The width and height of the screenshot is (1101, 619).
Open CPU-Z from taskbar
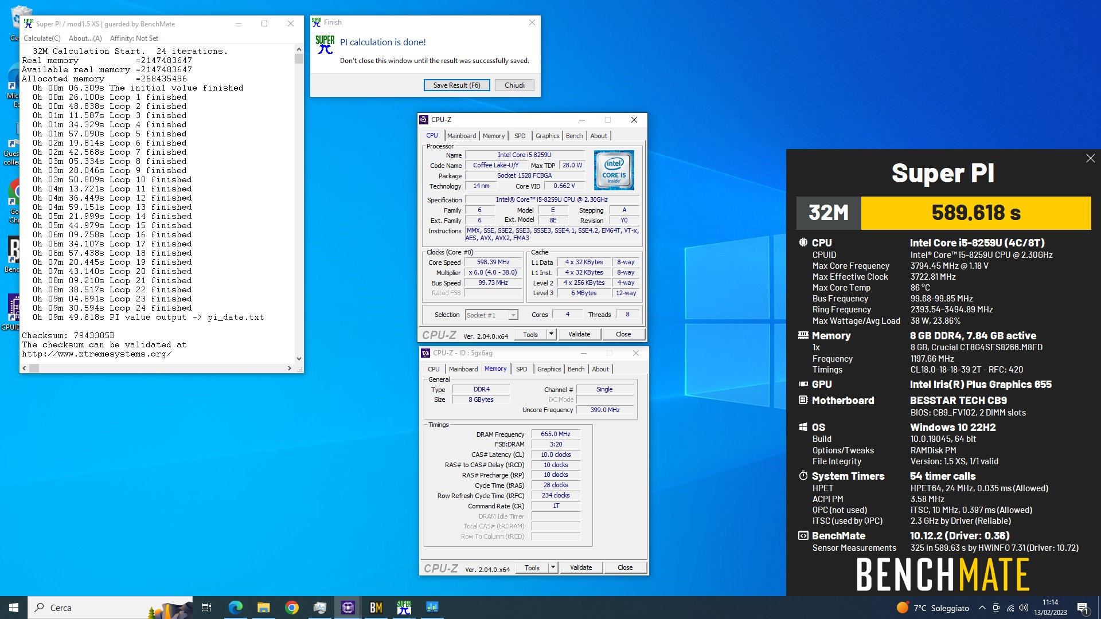(348, 608)
